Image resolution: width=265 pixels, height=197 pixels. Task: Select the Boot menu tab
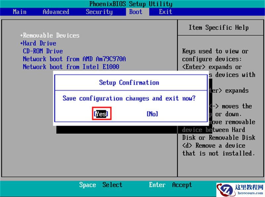(x=135, y=12)
